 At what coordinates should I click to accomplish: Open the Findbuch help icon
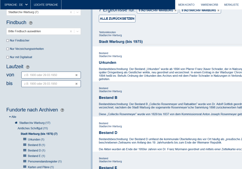[31, 23]
